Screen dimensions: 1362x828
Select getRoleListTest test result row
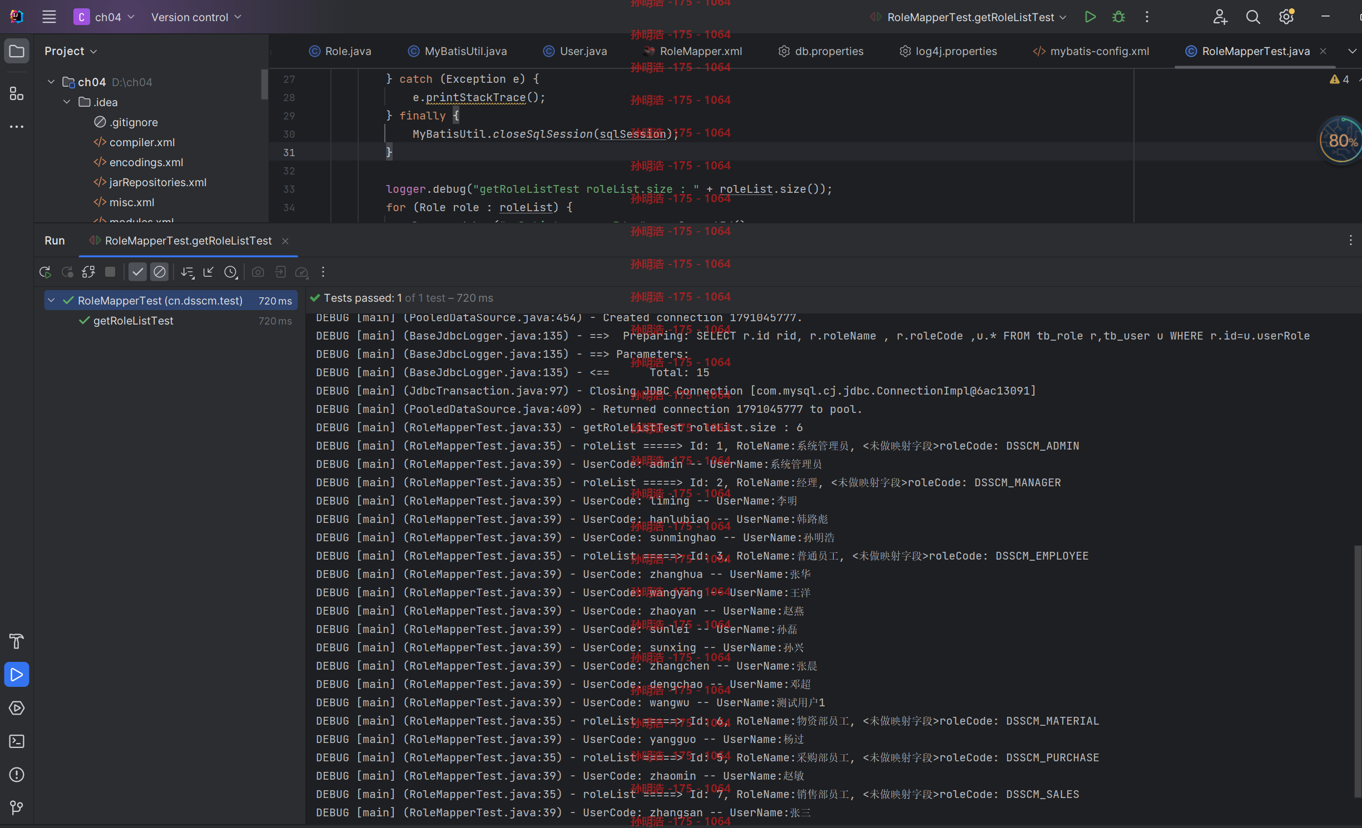pos(171,321)
